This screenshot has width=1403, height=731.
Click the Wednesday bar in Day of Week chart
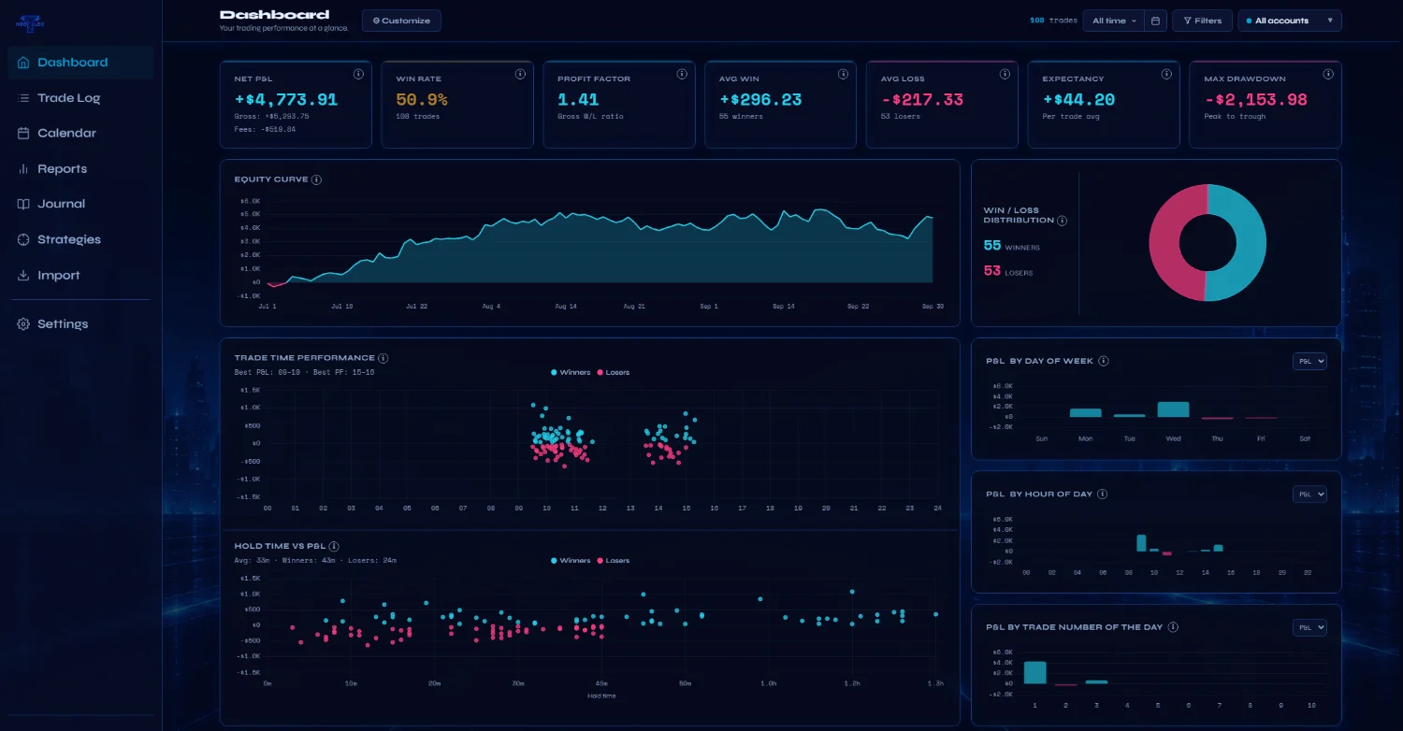pyautogui.click(x=1173, y=409)
